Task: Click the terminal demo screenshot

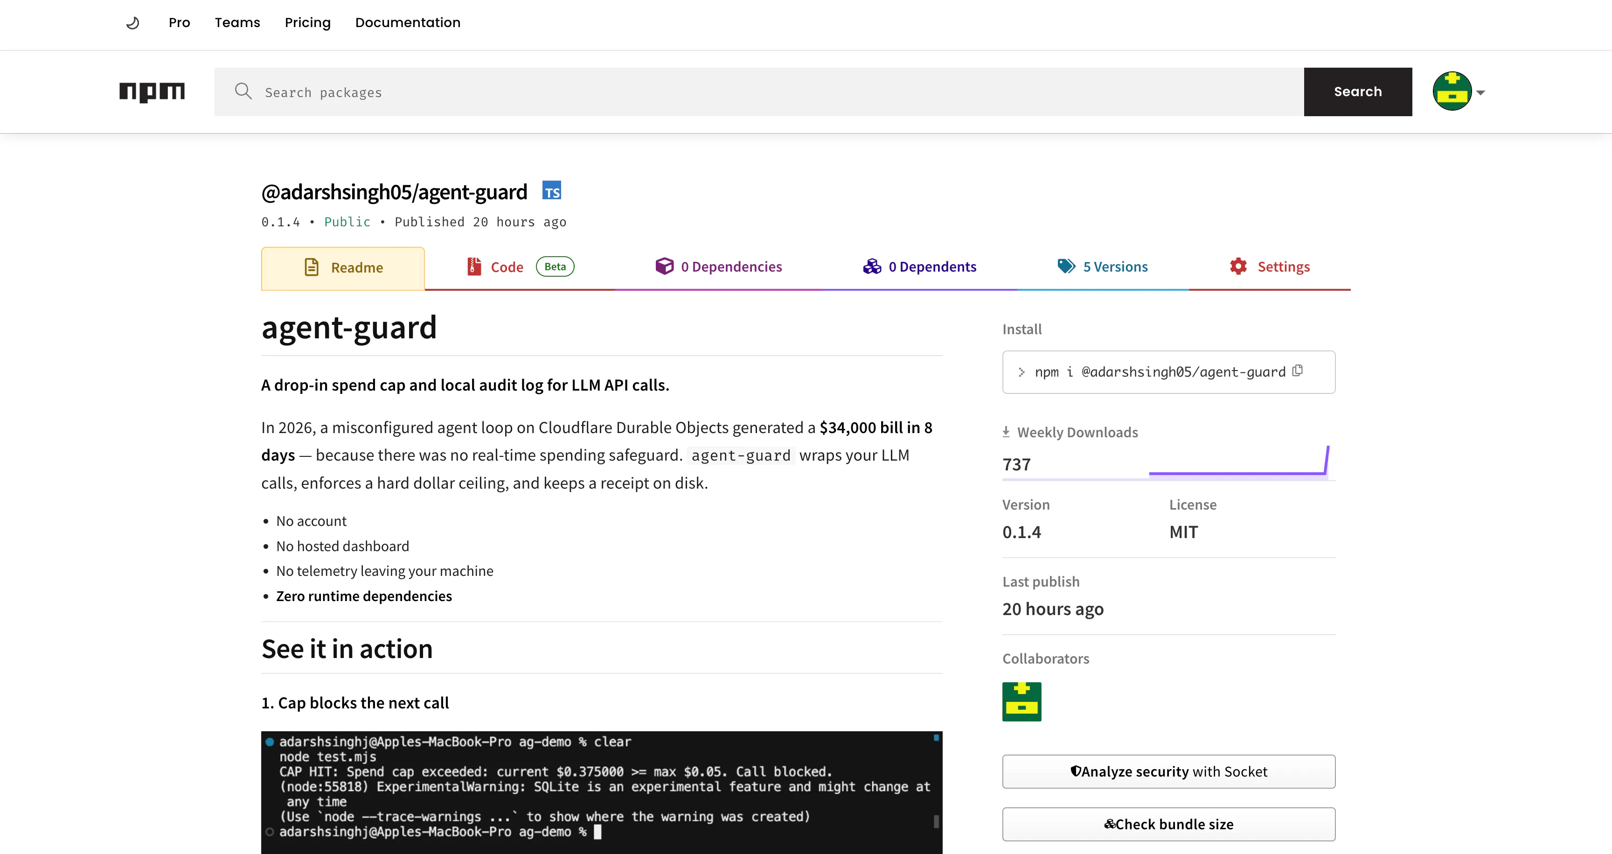Action: (601, 793)
